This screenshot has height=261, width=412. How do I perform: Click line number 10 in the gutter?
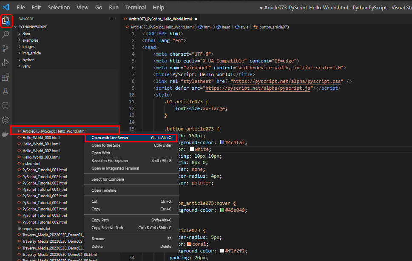pos(132,95)
